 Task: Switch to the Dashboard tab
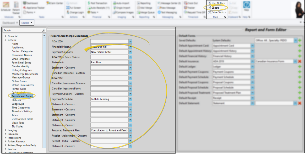coord(9,23)
